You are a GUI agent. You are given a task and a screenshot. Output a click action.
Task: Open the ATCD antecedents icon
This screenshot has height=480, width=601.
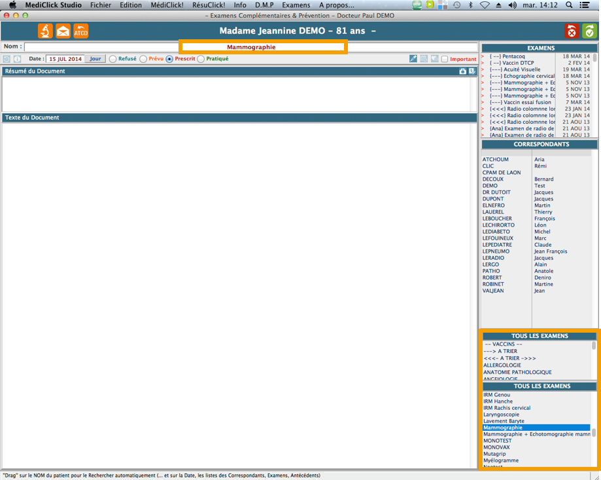80,31
